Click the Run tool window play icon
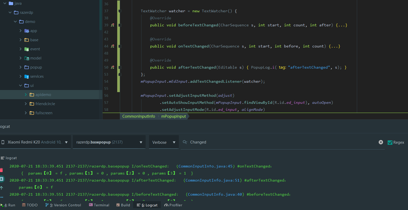The image size is (408, 210). coord(2,205)
